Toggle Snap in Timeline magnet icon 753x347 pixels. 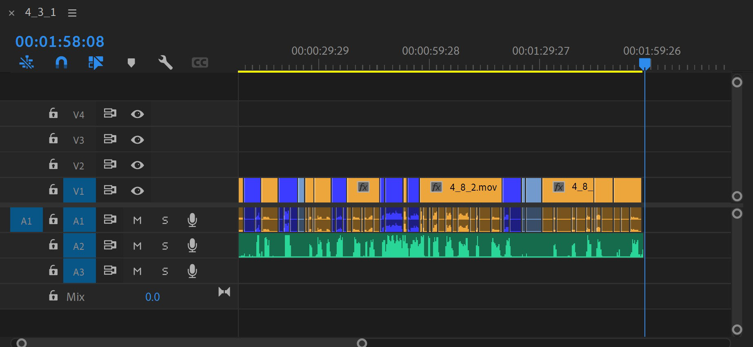(x=61, y=62)
